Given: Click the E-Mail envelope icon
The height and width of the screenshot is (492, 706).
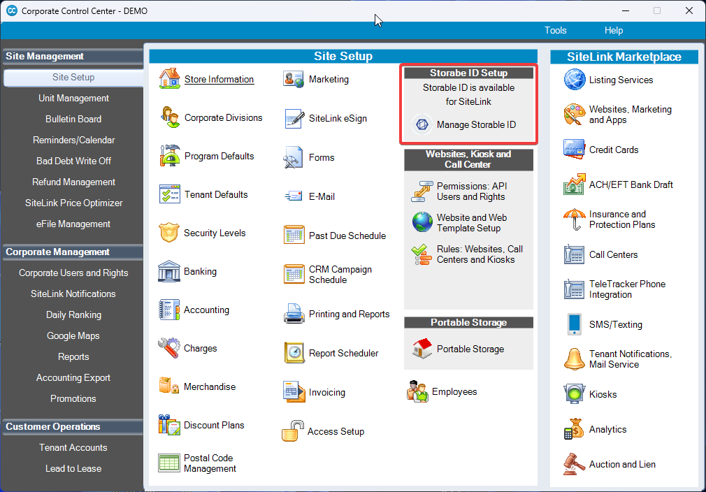Looking at the screenshot, I should 294,196.
